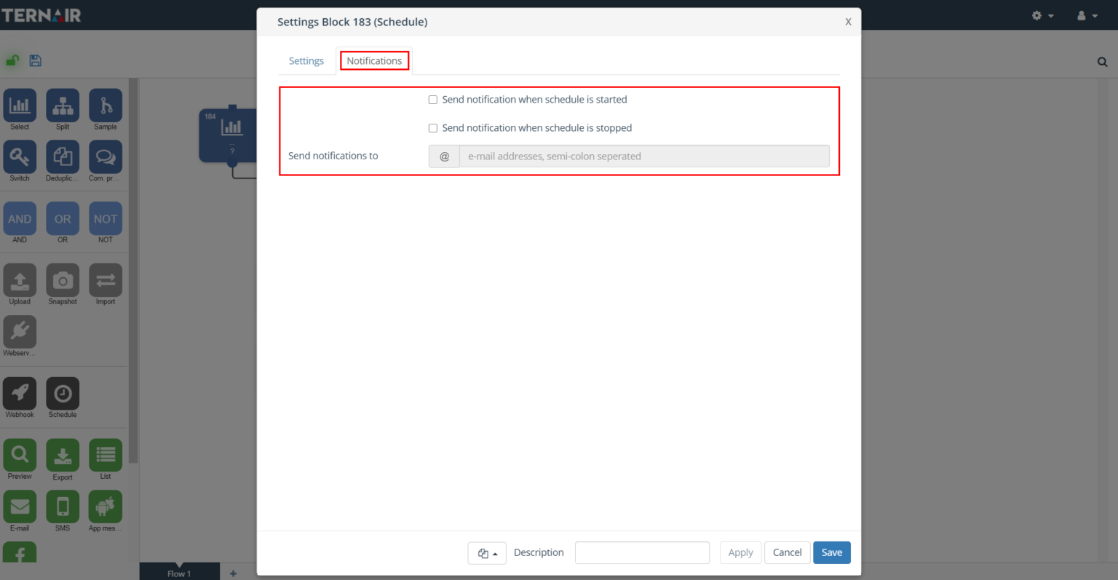Click the @ addon on the e-mail field
The width and height of the screenshot is (1118, 580).
point(444,156)
